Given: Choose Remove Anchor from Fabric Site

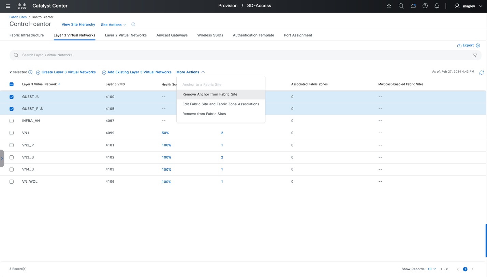Looking at the screenshot, I should [x=210, y=94].
